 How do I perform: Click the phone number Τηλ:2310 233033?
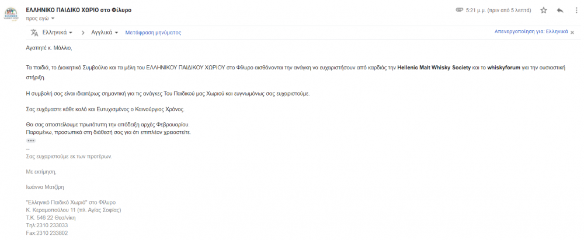click(x=47, y=225)
